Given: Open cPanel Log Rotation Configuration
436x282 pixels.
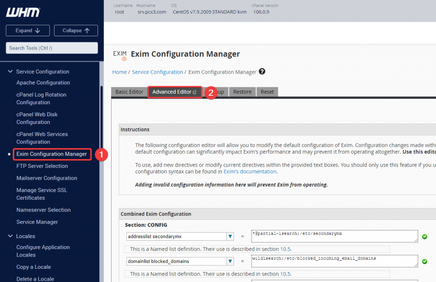Looking at the screenshot, I should click(41, 98).
